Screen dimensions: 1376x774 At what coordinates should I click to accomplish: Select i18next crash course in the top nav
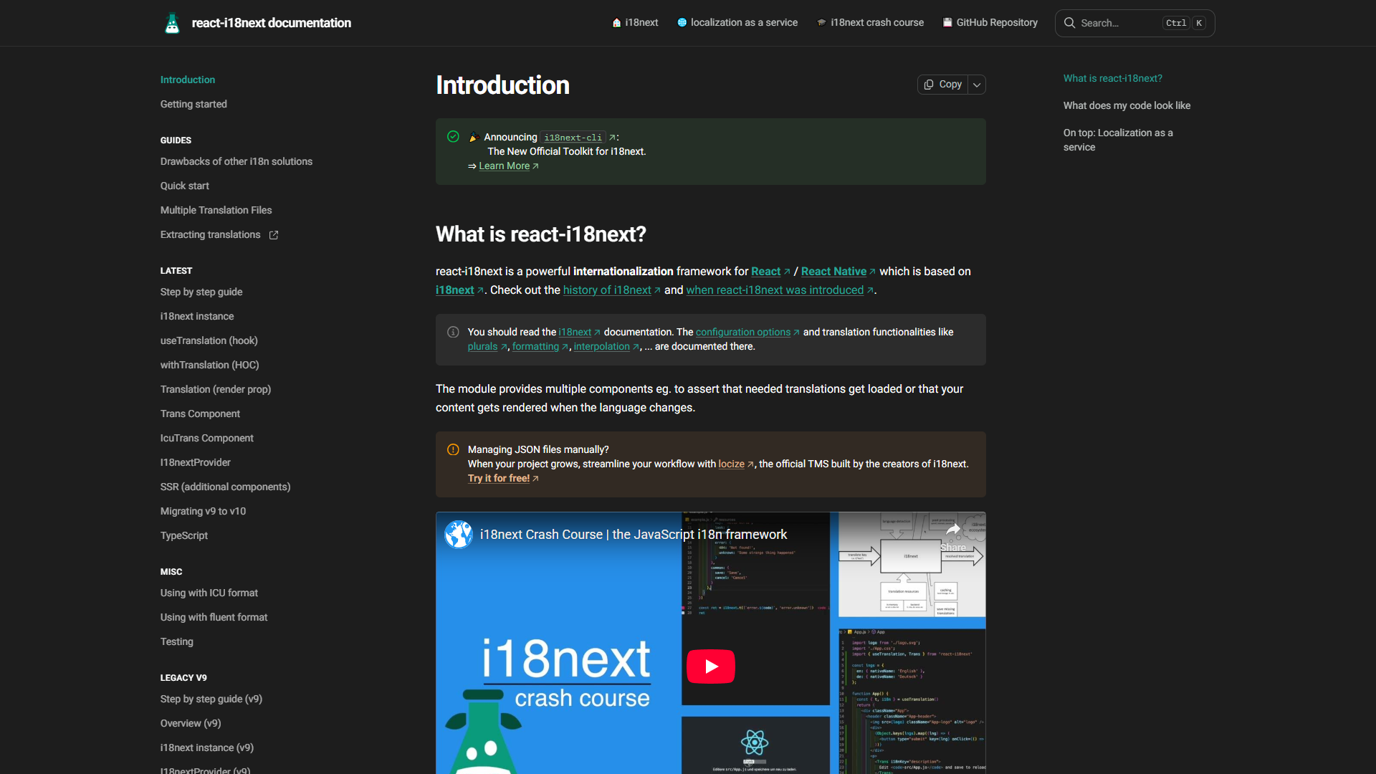(x=877, y=22)
